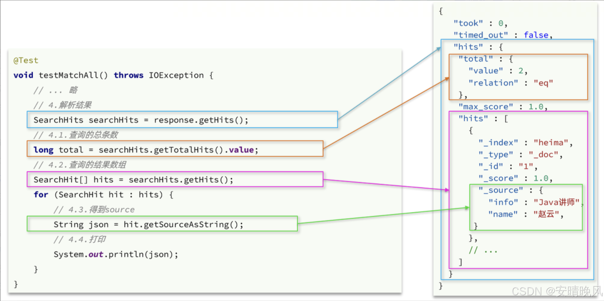Click the '// ...' comment in the JSON
The height and width of the screenshot is (301, 604).
483,250
